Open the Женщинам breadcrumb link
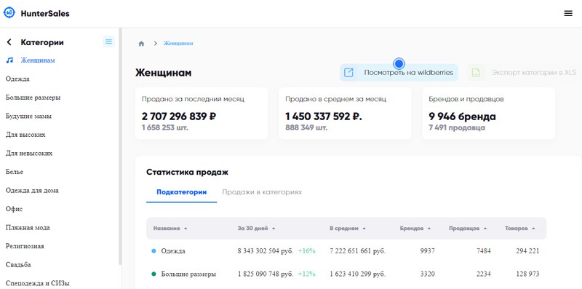This screenshot has height=289, width=582. [178, 44]
